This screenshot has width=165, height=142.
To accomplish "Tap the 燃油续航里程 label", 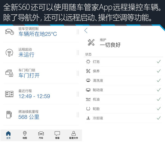I will [x=28, y=112].
